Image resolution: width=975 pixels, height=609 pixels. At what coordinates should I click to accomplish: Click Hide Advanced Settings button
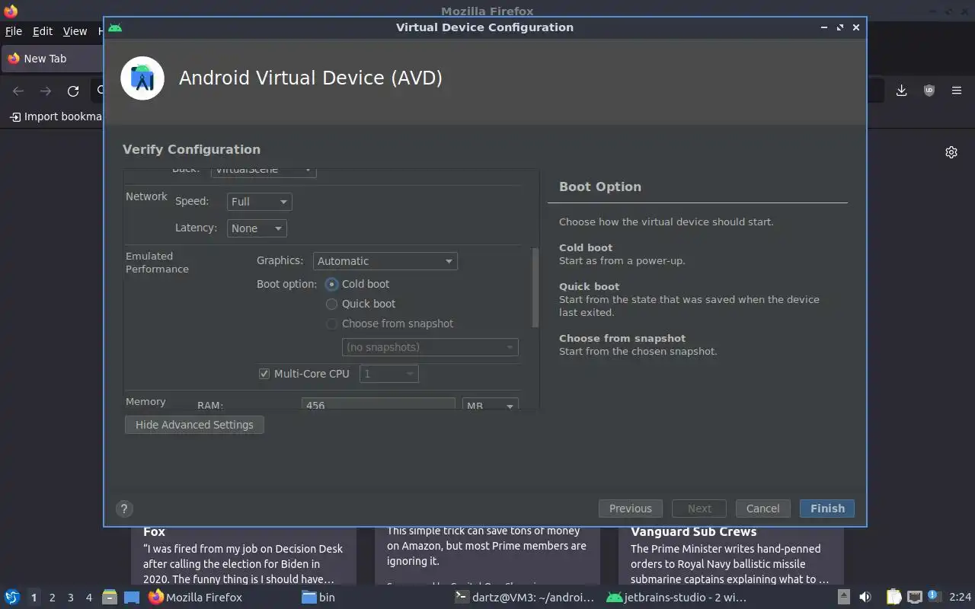click(194, 425)
